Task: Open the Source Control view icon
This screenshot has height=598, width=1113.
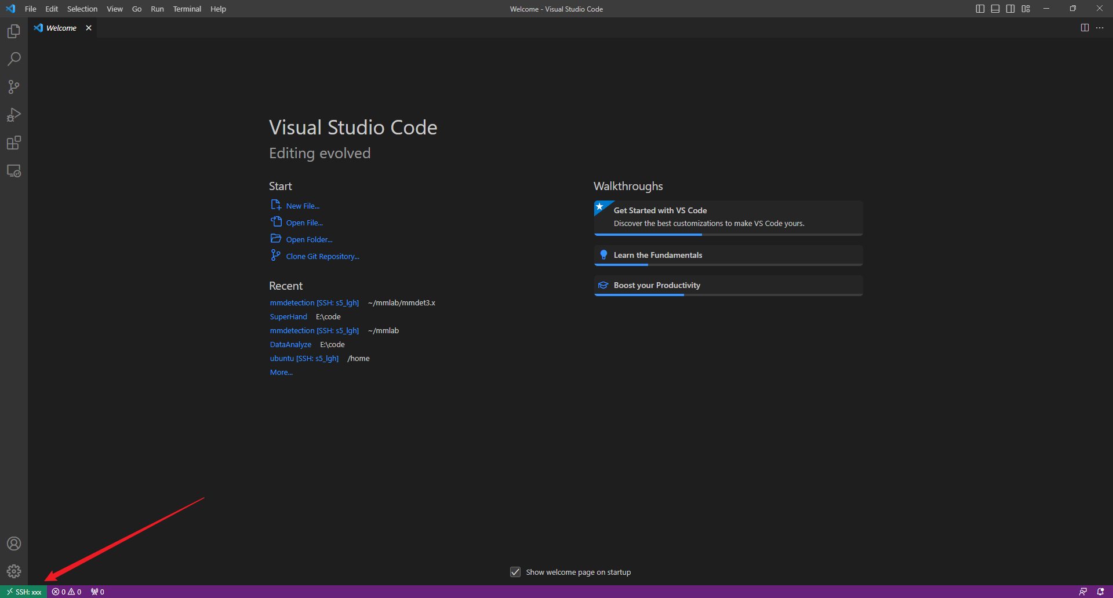Action: [14, 87]
